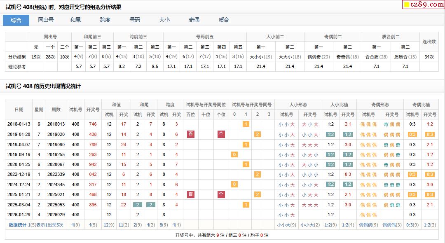
Task: Click orange 1 badge in 2018-01-13 row
Action: pos(246,124)
